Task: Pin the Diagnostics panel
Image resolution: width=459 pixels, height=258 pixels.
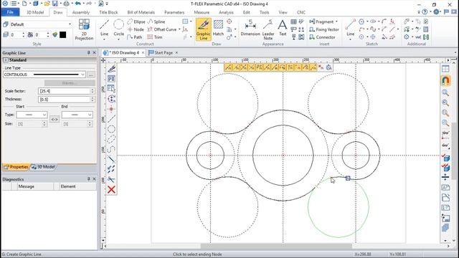Action: pyautogui.click(x=88, y=178)
